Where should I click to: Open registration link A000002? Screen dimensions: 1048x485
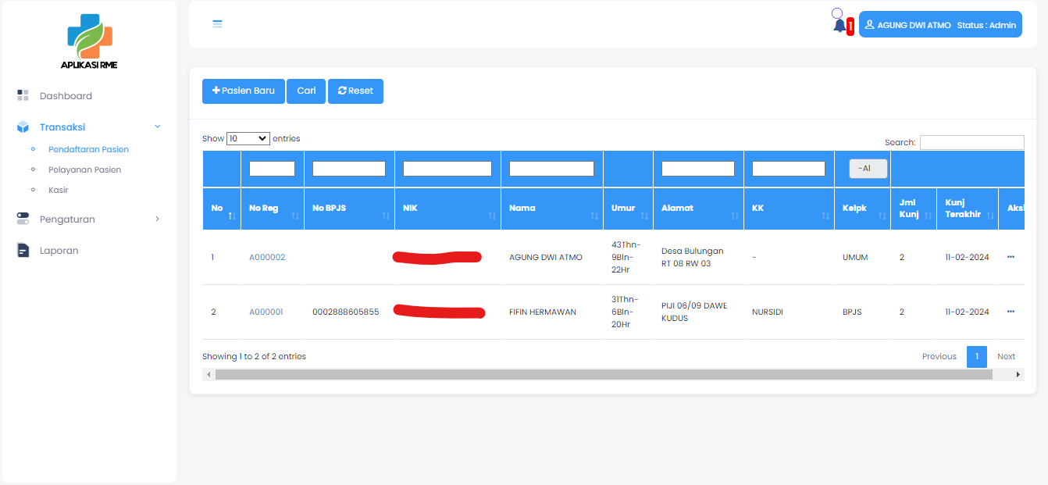point(267,257)
